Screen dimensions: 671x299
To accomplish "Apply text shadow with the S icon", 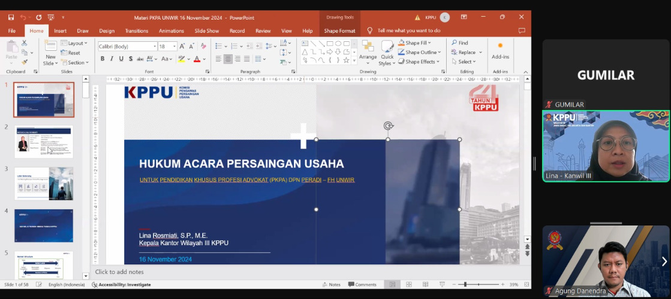I will coord(131,59).
